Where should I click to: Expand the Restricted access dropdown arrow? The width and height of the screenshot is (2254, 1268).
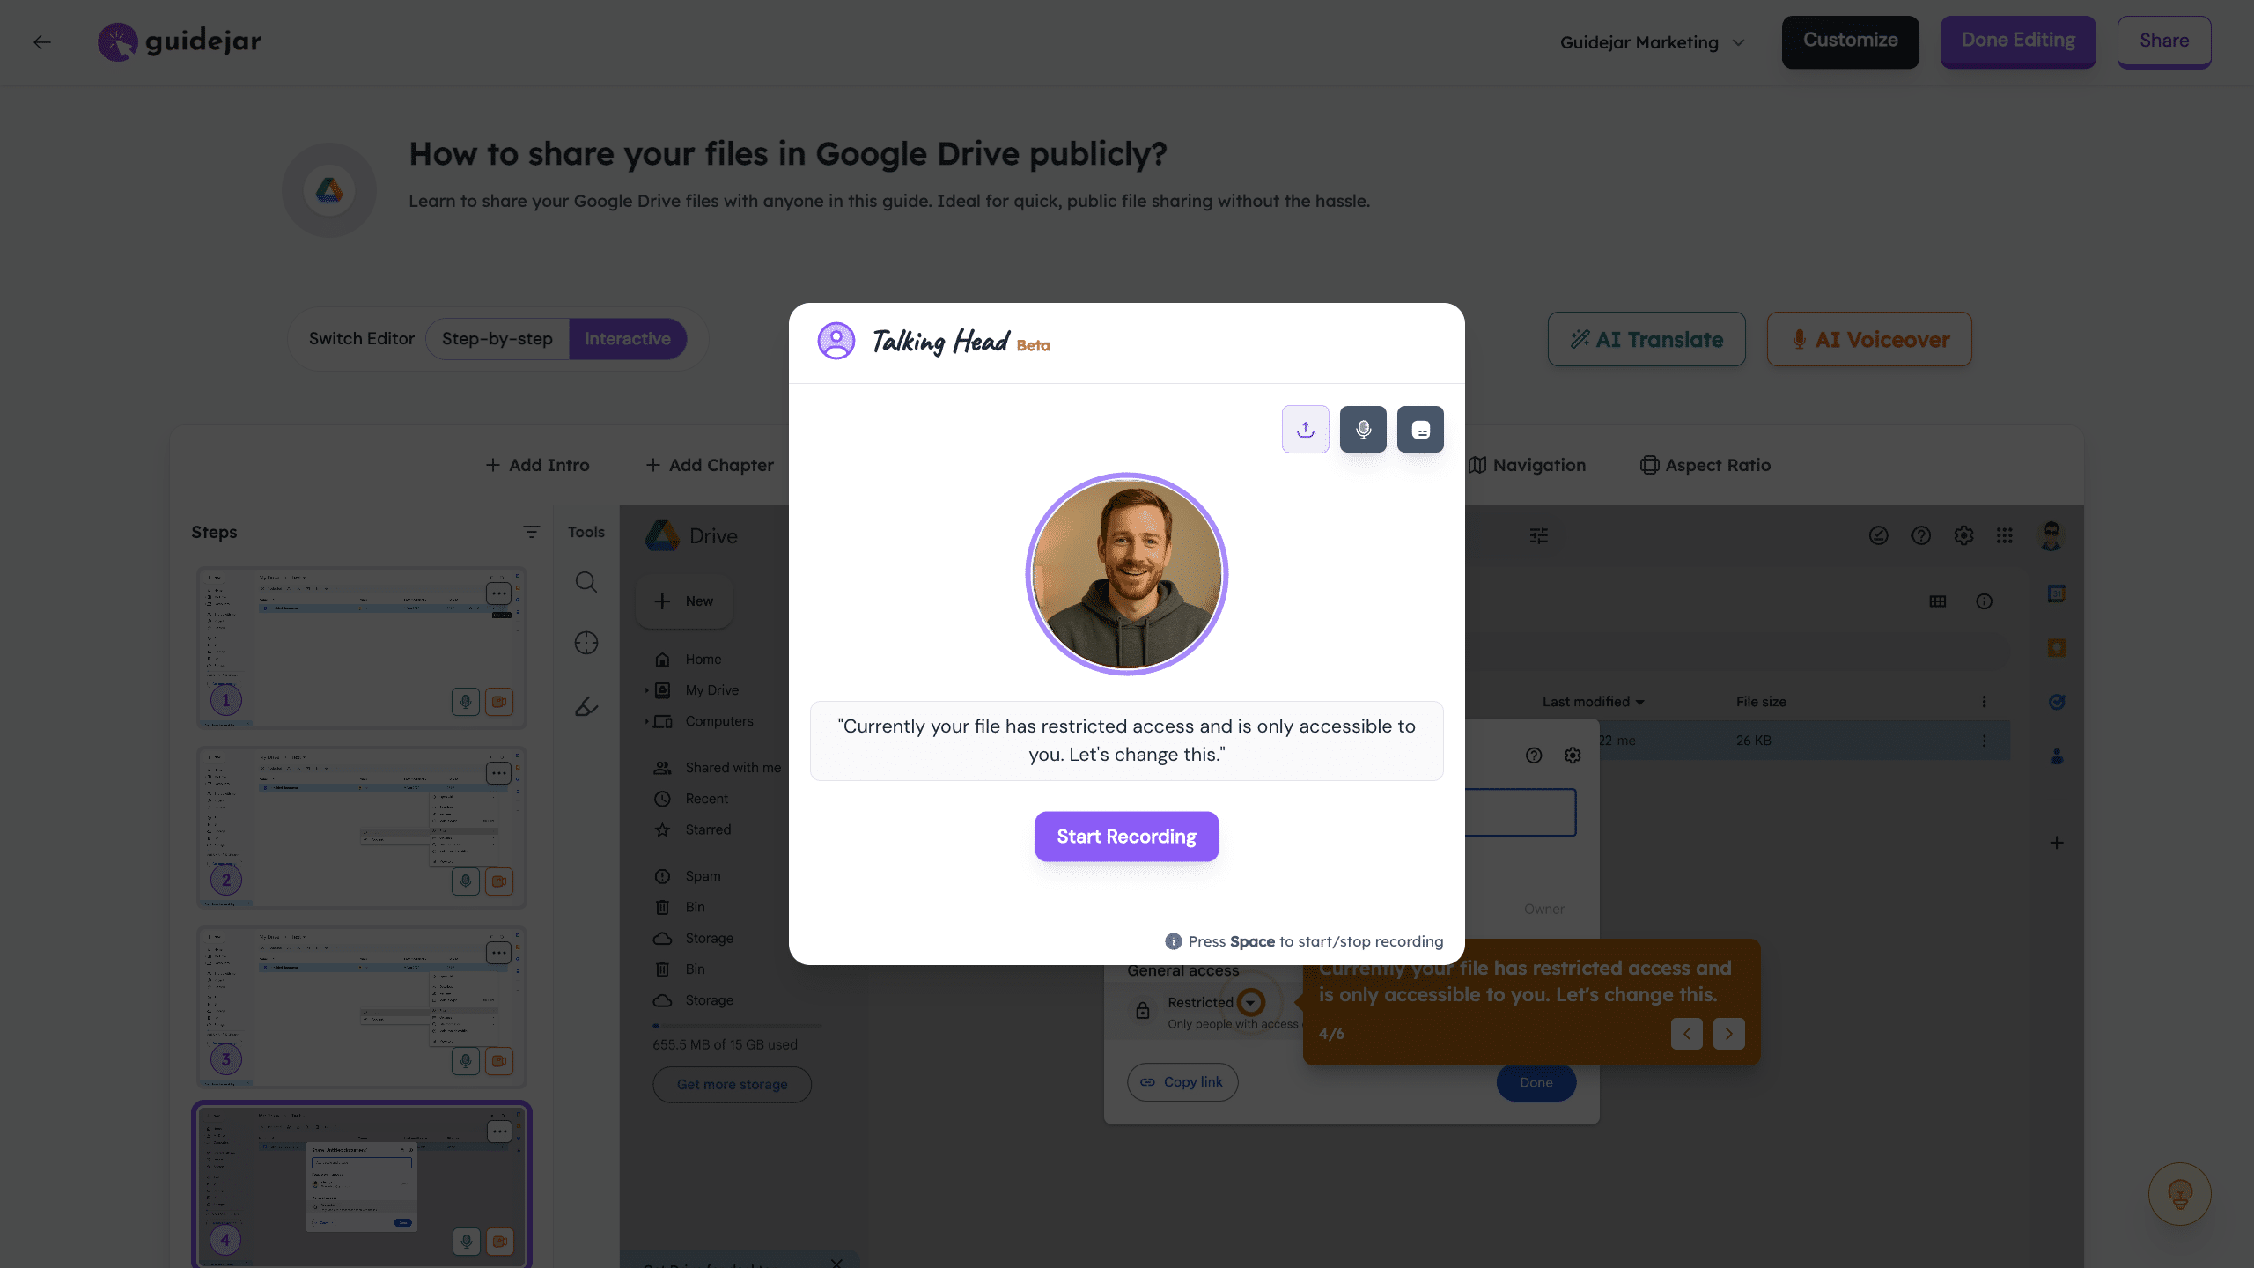coord(1250,1002)
